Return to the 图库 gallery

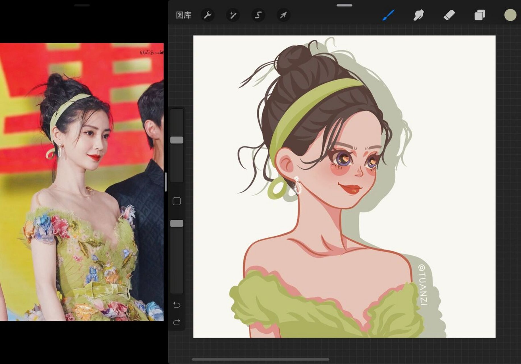(184, 16)
